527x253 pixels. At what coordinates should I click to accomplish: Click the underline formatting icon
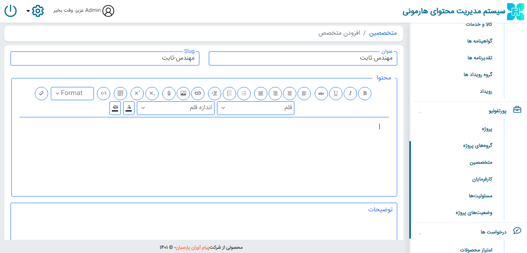pos(336,94)
